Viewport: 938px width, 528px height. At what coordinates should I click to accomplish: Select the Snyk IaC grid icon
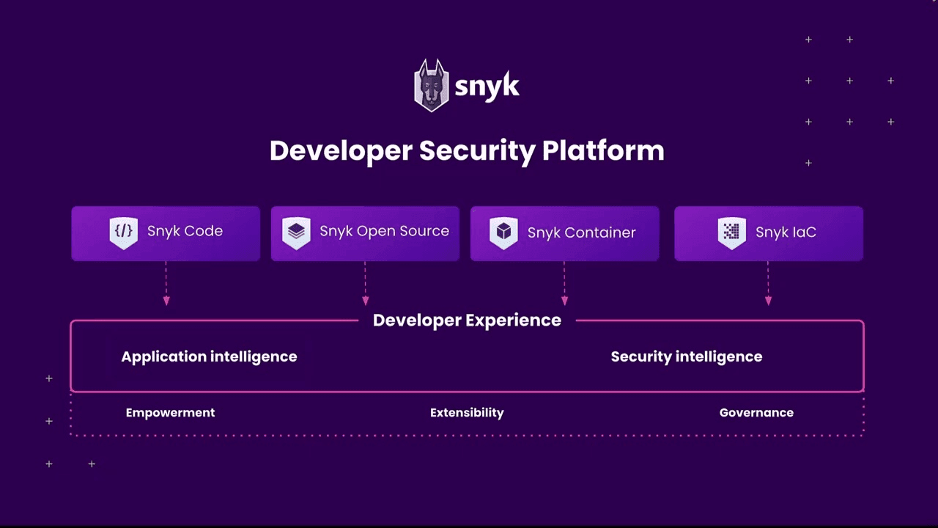(x=731, y=233)
